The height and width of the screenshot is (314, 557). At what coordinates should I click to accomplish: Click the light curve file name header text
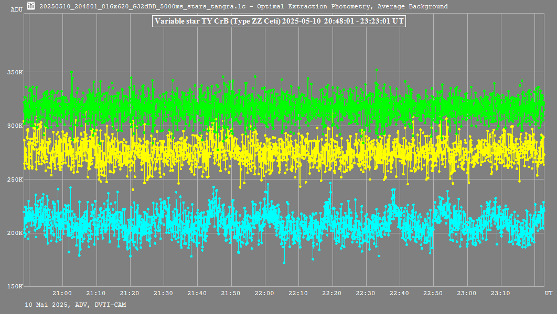pyautogui.click(x=243, y=6)
